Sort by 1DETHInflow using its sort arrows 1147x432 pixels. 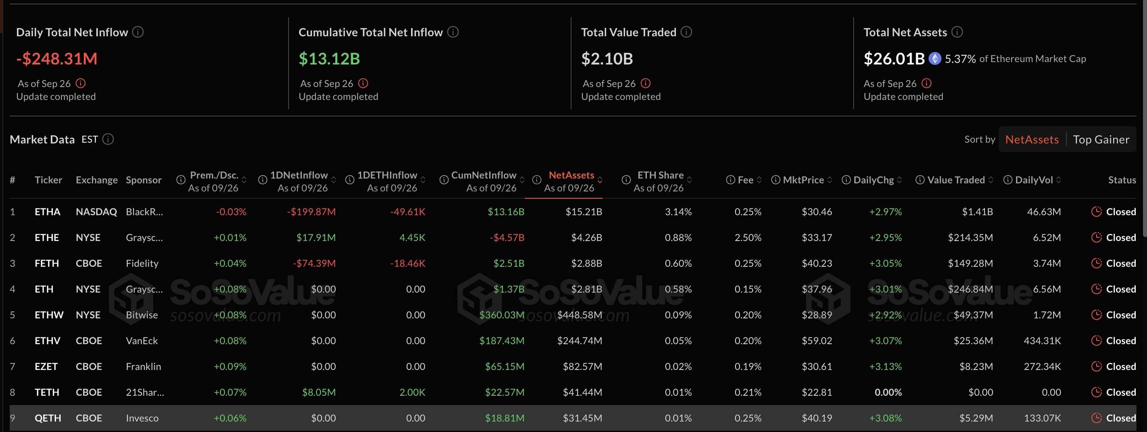coord(423,180)
